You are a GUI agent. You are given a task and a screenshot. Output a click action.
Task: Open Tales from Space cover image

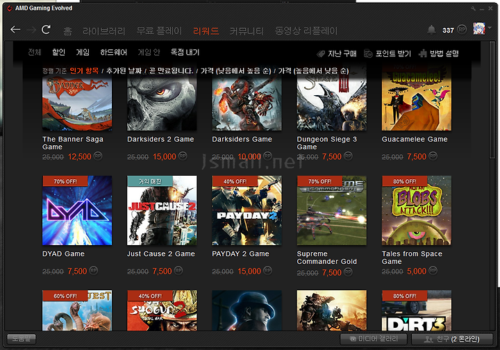(x=417, y=210)
